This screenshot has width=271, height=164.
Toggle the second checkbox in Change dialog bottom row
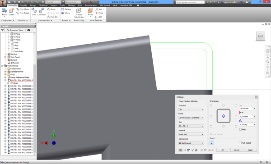193,150
